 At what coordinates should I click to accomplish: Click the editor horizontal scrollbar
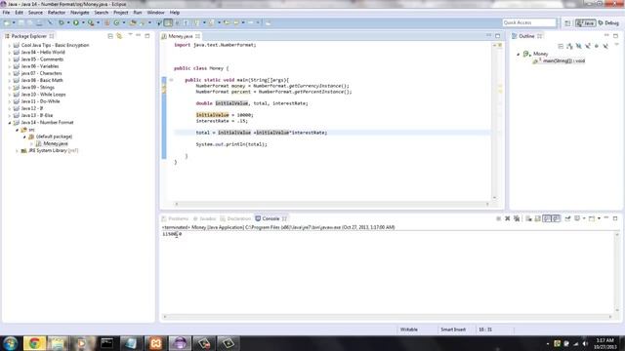[x=332, y=204]
